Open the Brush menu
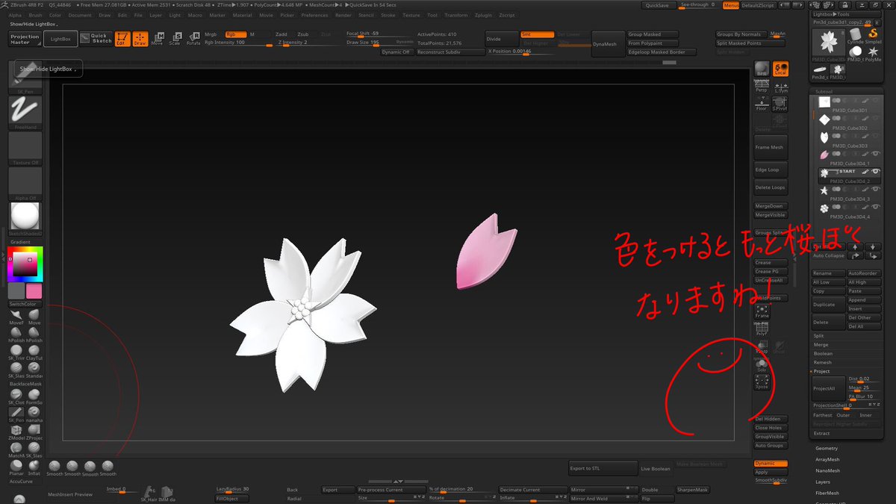The image size is (896, 504). pos(35,15)
